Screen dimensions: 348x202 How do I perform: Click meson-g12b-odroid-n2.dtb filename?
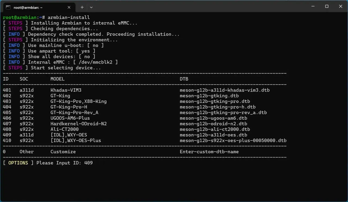[213, 124]
